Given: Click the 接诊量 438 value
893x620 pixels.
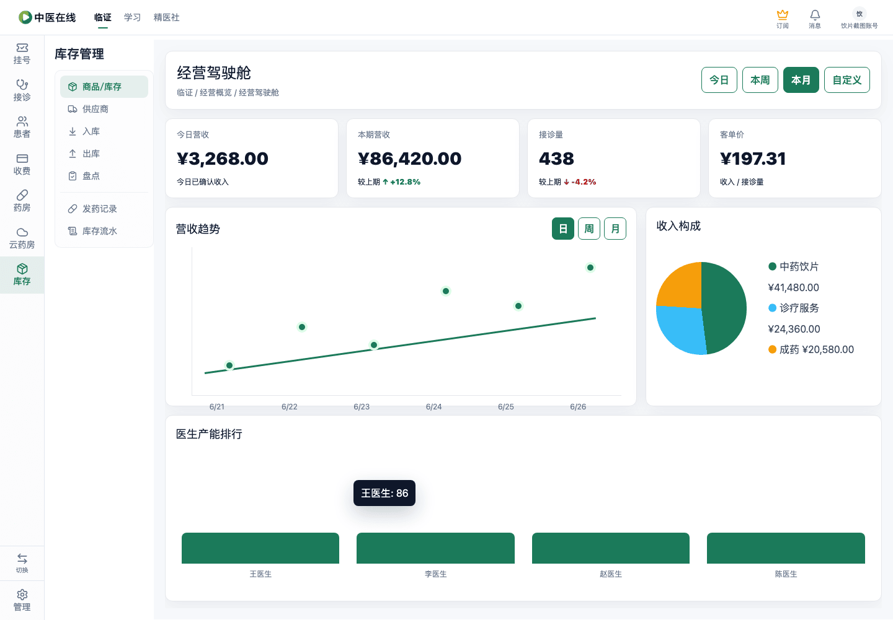Looking at the screenshot, I should tap(557, 159).
